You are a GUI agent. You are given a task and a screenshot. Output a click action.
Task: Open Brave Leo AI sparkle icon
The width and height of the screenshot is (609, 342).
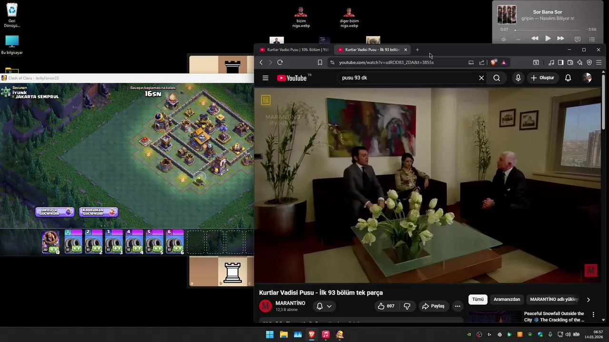pyautogui.click(x=580, y=62)
